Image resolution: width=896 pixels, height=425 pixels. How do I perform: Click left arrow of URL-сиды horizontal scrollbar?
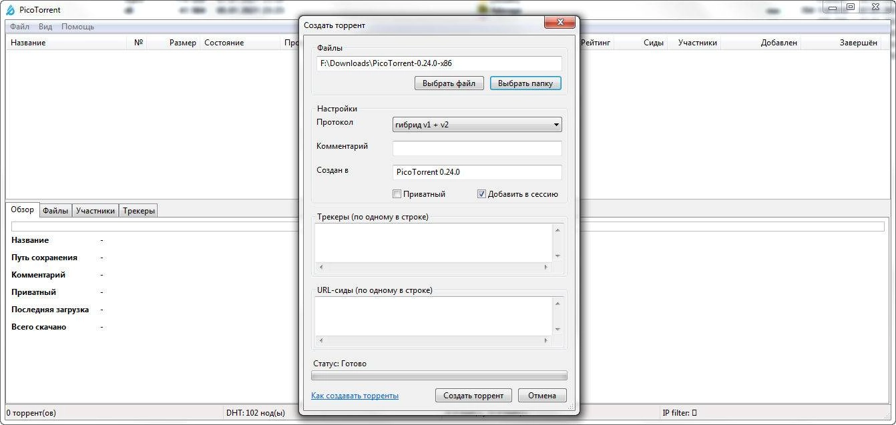(321, 341)
